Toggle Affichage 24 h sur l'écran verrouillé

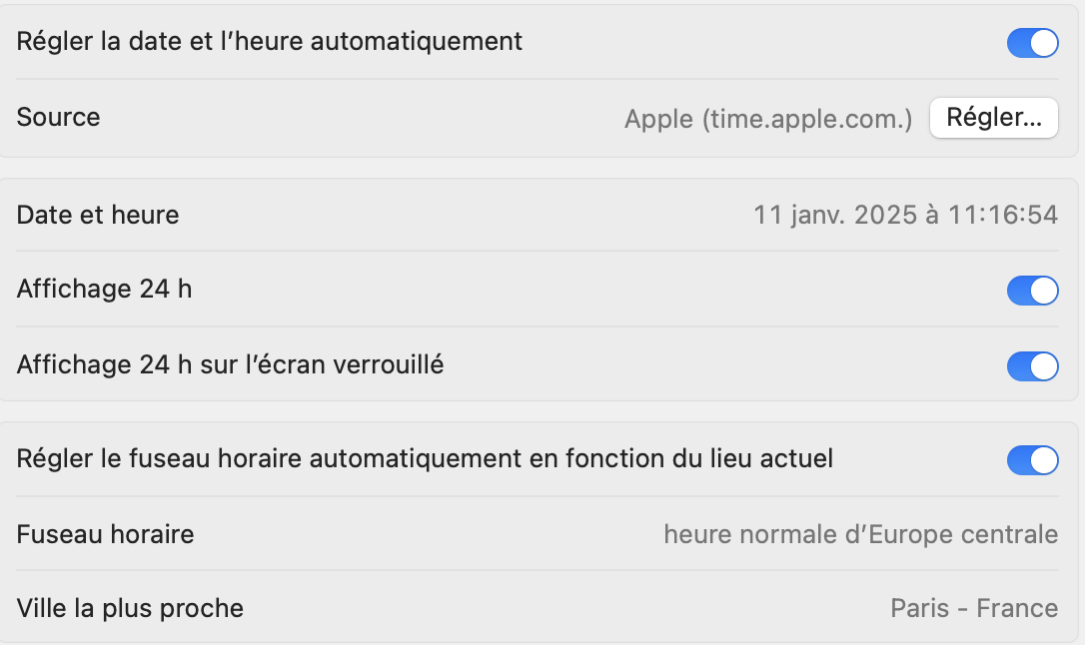(x=1032, y=366)
